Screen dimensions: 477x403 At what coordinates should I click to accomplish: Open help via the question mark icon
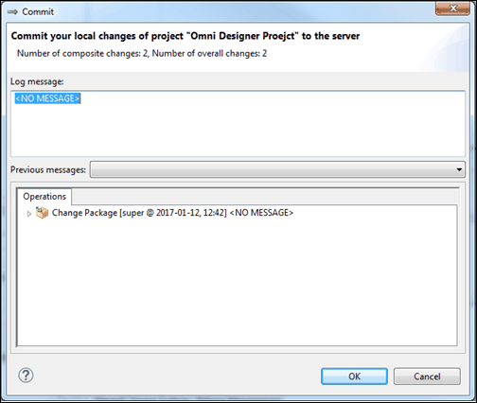tap(26, 376)
